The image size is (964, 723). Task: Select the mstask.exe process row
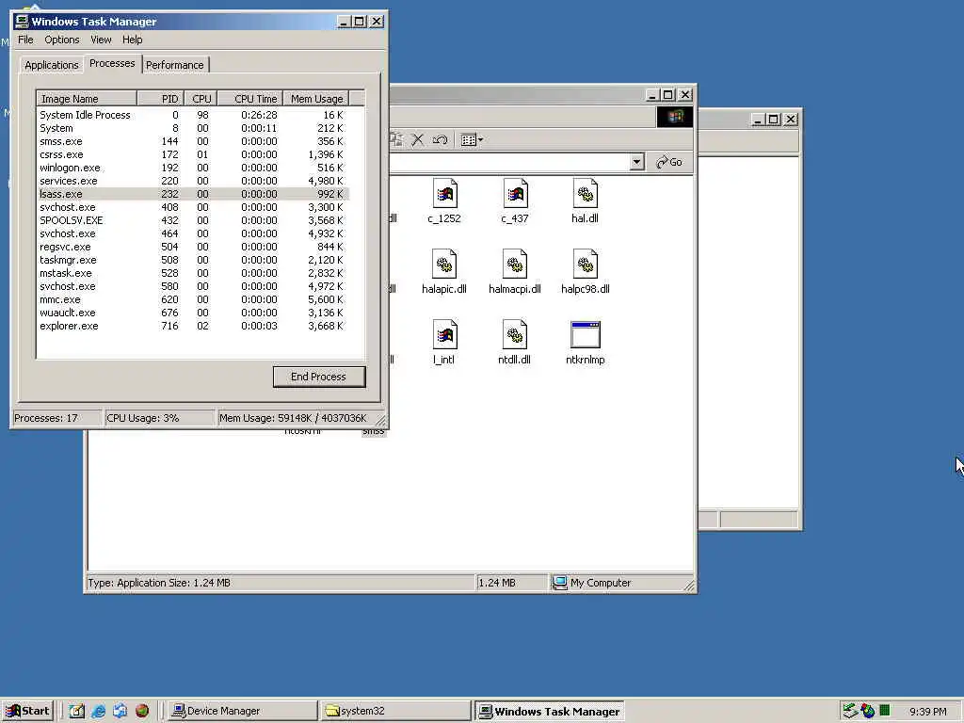[x=192, y=274]
